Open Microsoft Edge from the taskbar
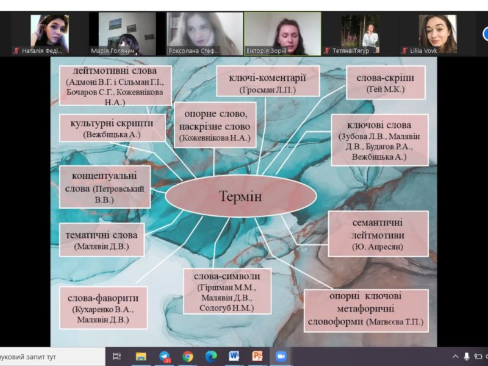488x366 pixels. 211,356
